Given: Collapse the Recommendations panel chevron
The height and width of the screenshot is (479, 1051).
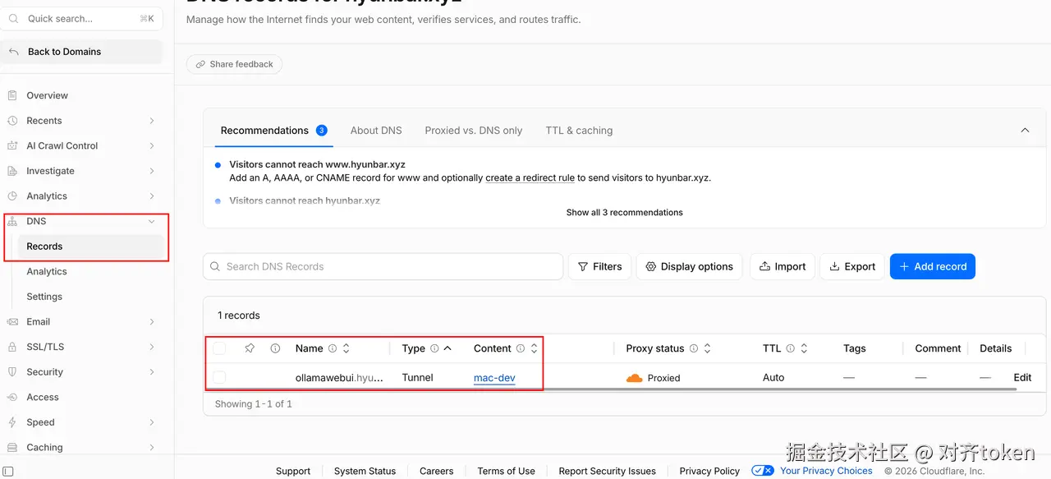Looking at the screenshot, I should click(x=1025, y=131).
